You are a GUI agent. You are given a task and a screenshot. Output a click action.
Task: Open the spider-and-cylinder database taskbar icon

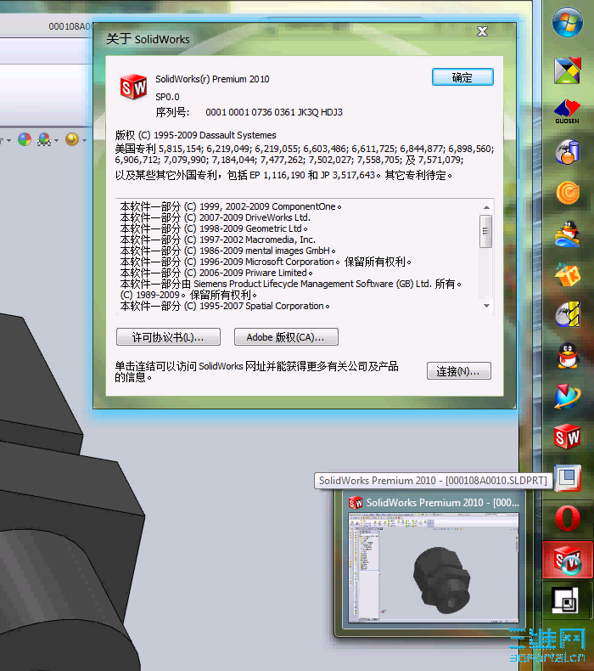(568, 151)
